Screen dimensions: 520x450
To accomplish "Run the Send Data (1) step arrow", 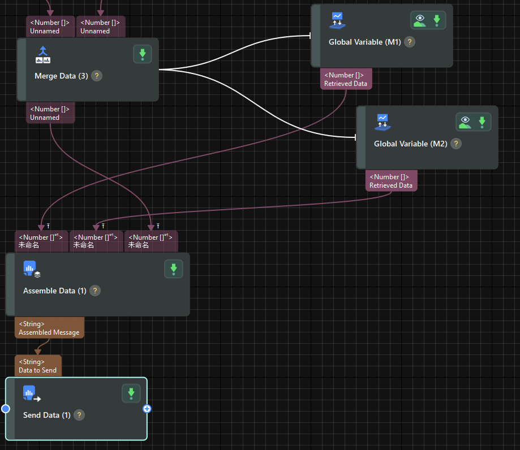I will point(131,393).
